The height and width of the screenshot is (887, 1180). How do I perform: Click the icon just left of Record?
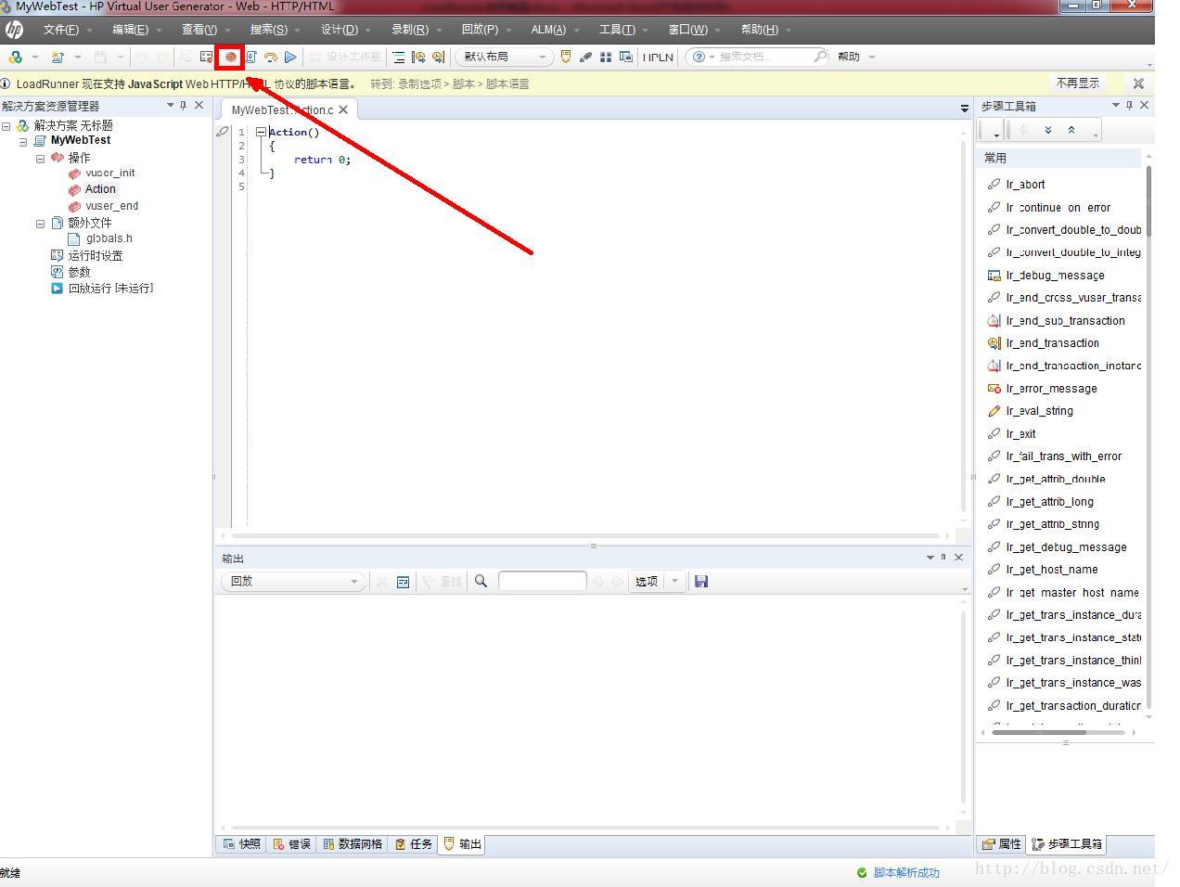tap(207, 57)
